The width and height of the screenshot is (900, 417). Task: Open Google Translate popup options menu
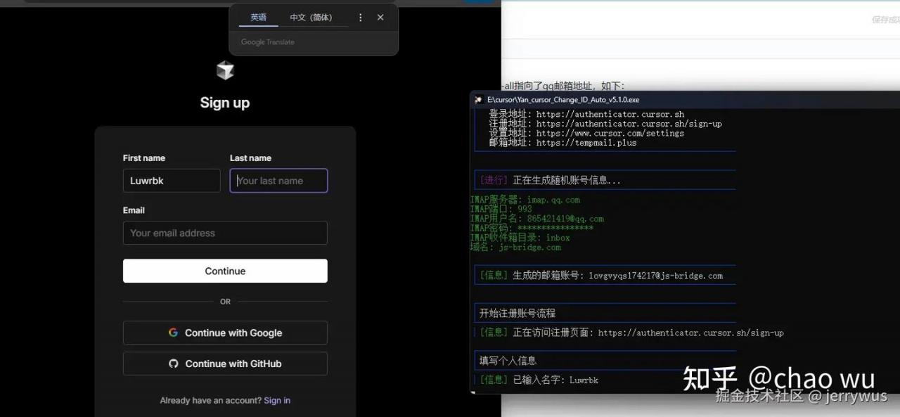[x=361, y=18]
